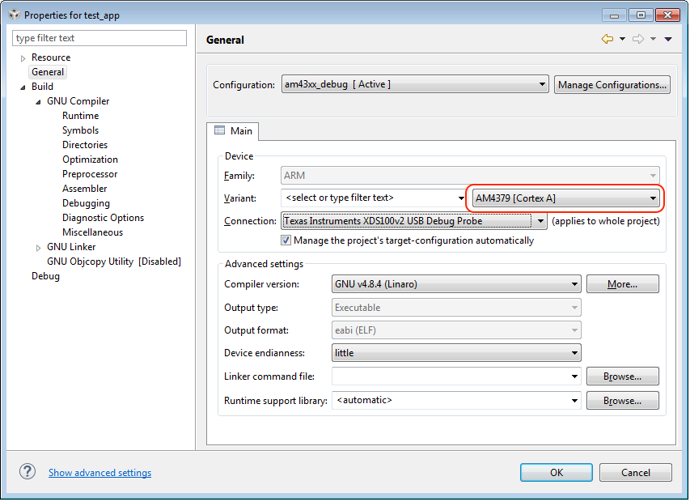Click the Manage Configurations button
This screenshot has height=502, width=690.
click(612, 85)
